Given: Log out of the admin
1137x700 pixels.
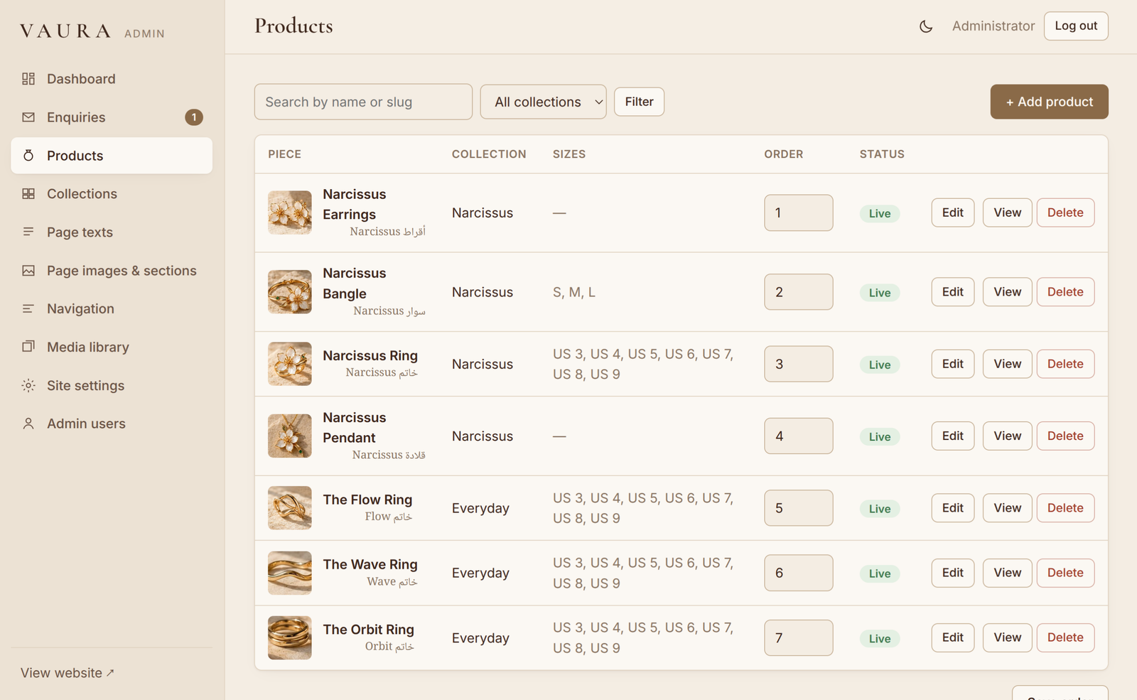Looking at the screenshot, I should click(x=1076, y=26).
